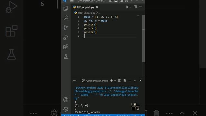Kill terminal with trash icon
The height and width of the screenshot is (116, 206).
125,81
